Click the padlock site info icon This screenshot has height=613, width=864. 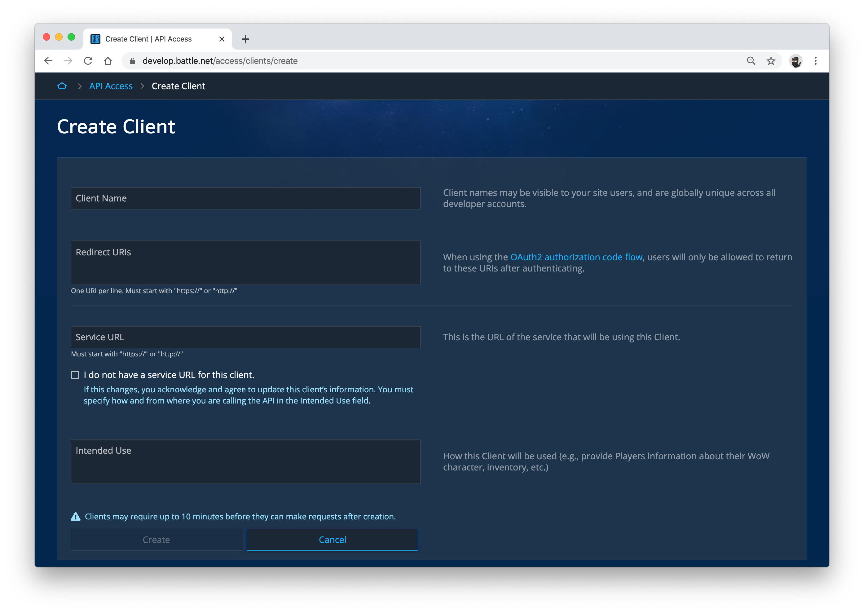tap(133, 61)
